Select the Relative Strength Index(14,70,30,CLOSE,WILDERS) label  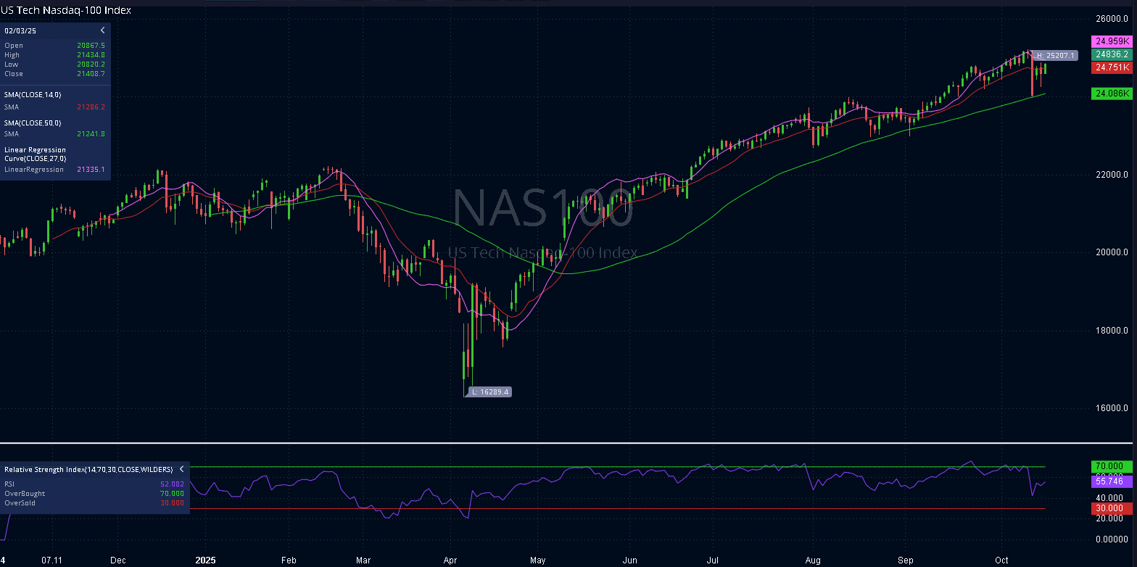[88, 469]
